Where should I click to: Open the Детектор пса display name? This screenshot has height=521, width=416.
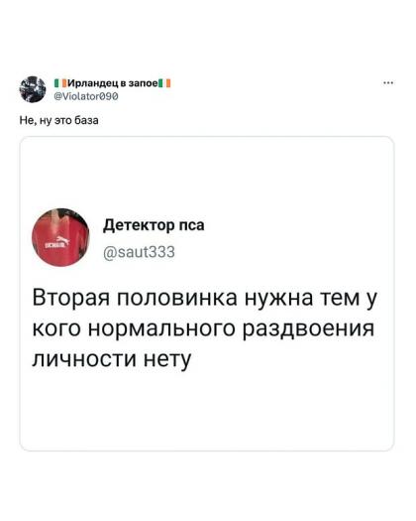tap(154, 225)
